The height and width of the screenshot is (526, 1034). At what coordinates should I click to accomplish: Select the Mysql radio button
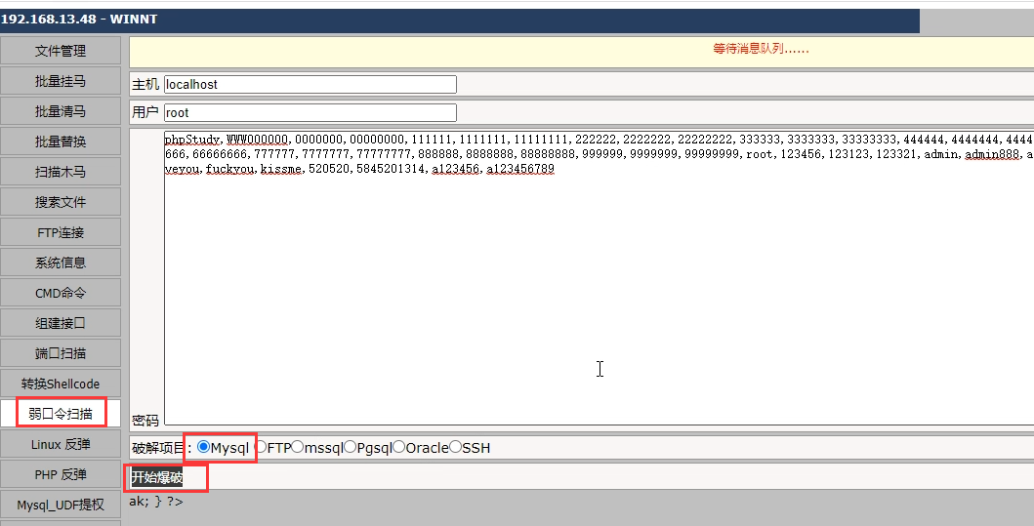(203, 447)
